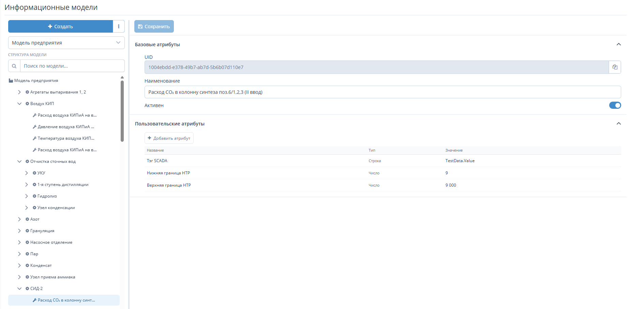Click the gear icon of 1-я ступень дистилляции
This screenshot has height=309, width=629.
pos(34,185)
